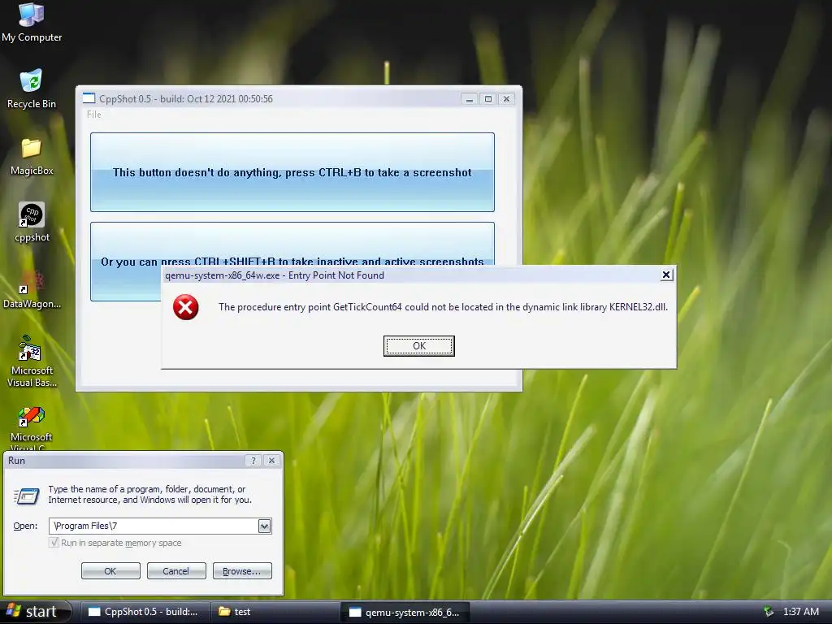Click the CTRL+B screenshot info button
The height and width of the screenshot is (624, 832).
[292, 172]
